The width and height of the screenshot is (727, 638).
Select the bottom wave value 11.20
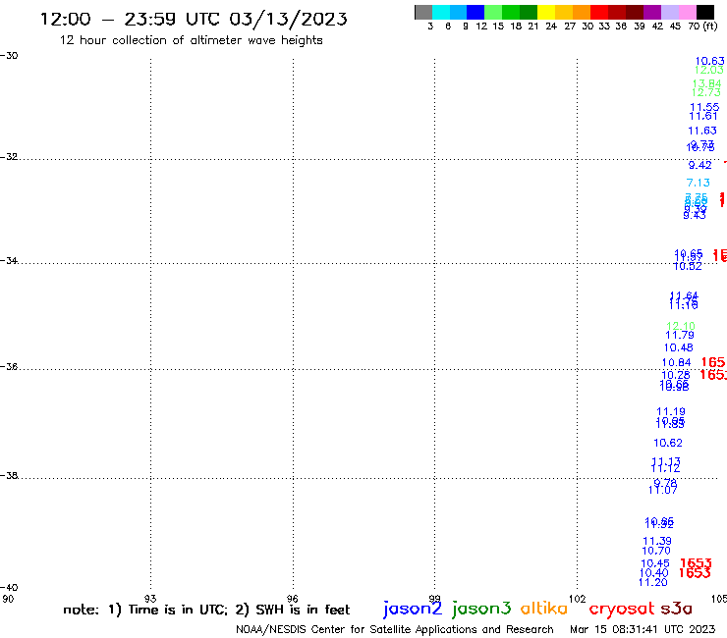(652, 583)
